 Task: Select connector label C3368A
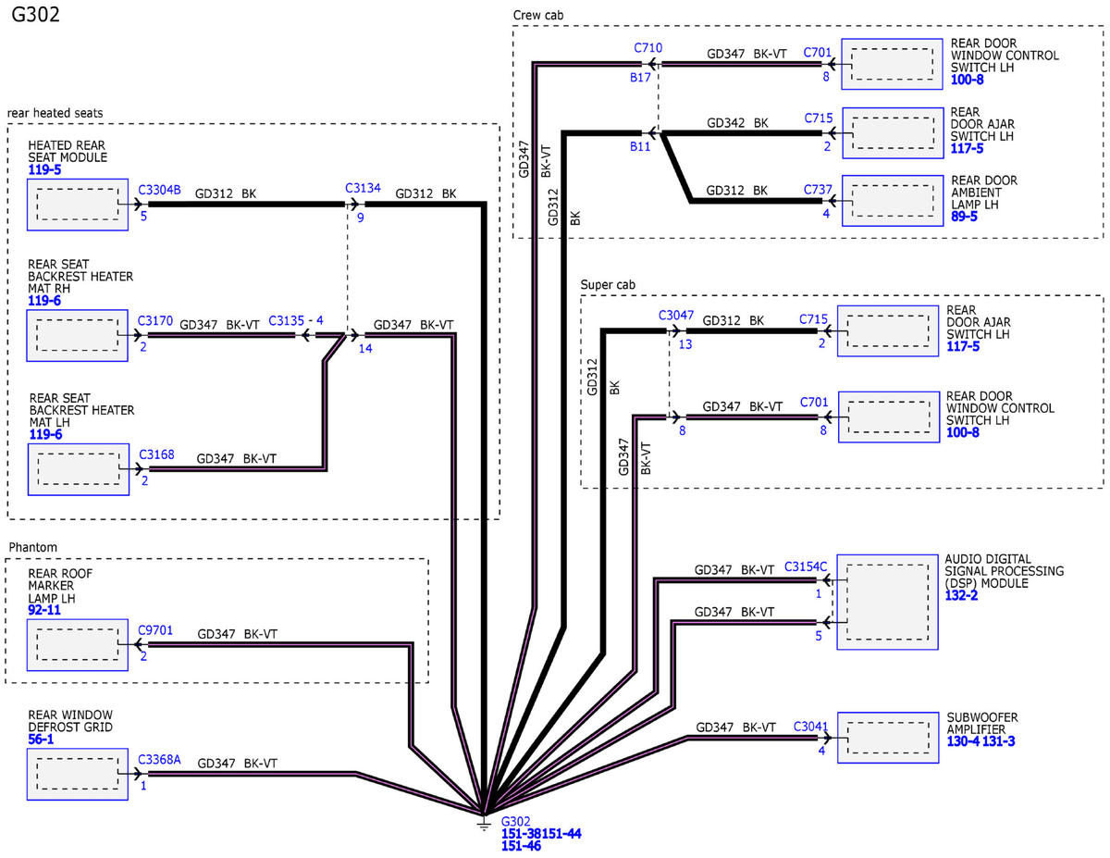pyautogui.click(x=159, y=760)
